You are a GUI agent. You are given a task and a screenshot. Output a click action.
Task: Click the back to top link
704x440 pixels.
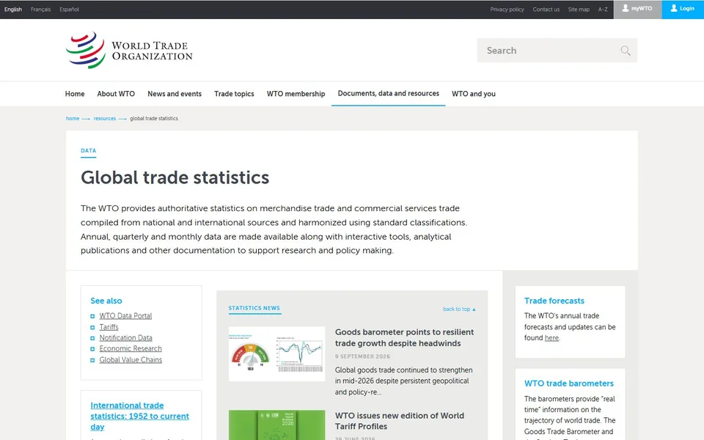(x=459, y=309)
